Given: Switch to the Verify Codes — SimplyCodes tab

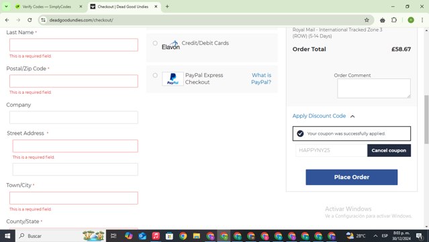Looking at the screenshot, I should click(x=46, y=7).
